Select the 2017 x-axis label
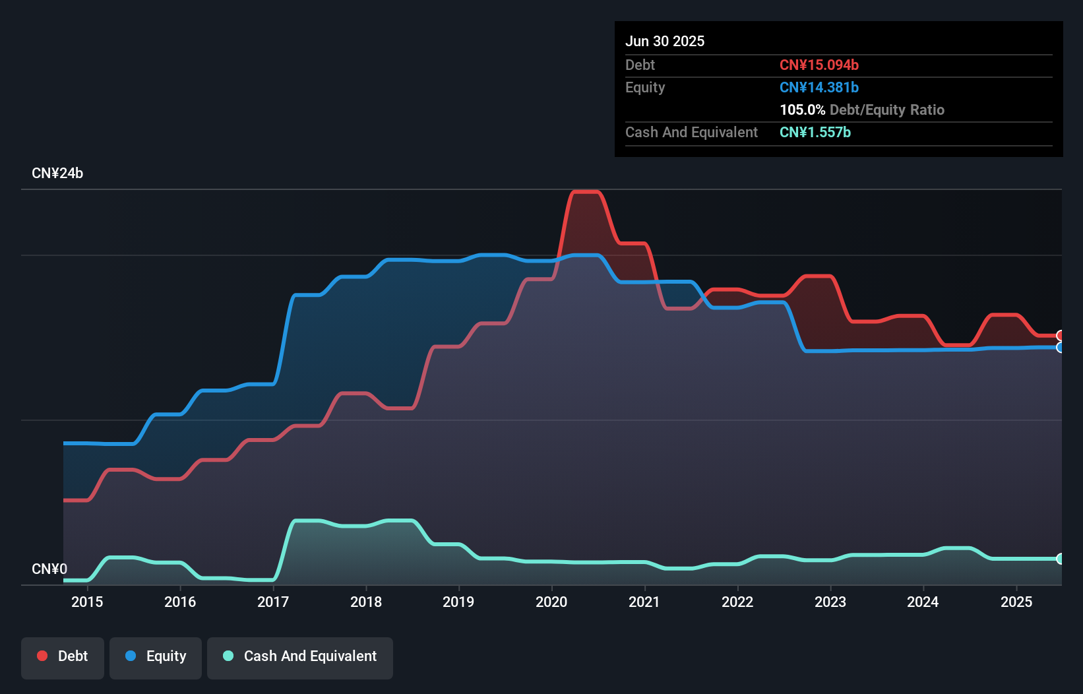The height and width of the screenshot is (694, 1083). (273, 602)
